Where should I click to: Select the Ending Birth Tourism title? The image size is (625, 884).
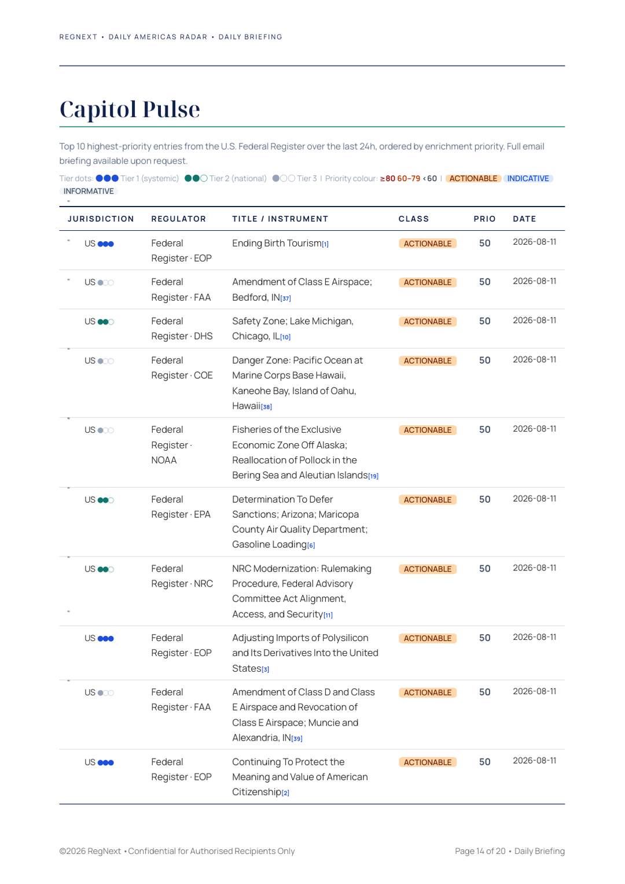(277, 244)
